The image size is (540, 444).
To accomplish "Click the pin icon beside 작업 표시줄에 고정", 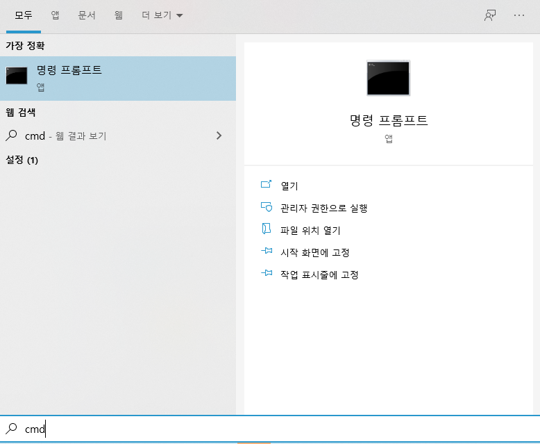I will pyautogui.click(x=267, y=273).
